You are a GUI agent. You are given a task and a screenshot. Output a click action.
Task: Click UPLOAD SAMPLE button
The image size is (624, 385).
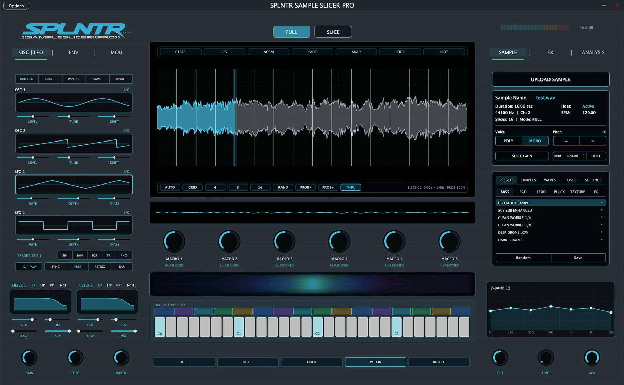coord(551,79)
